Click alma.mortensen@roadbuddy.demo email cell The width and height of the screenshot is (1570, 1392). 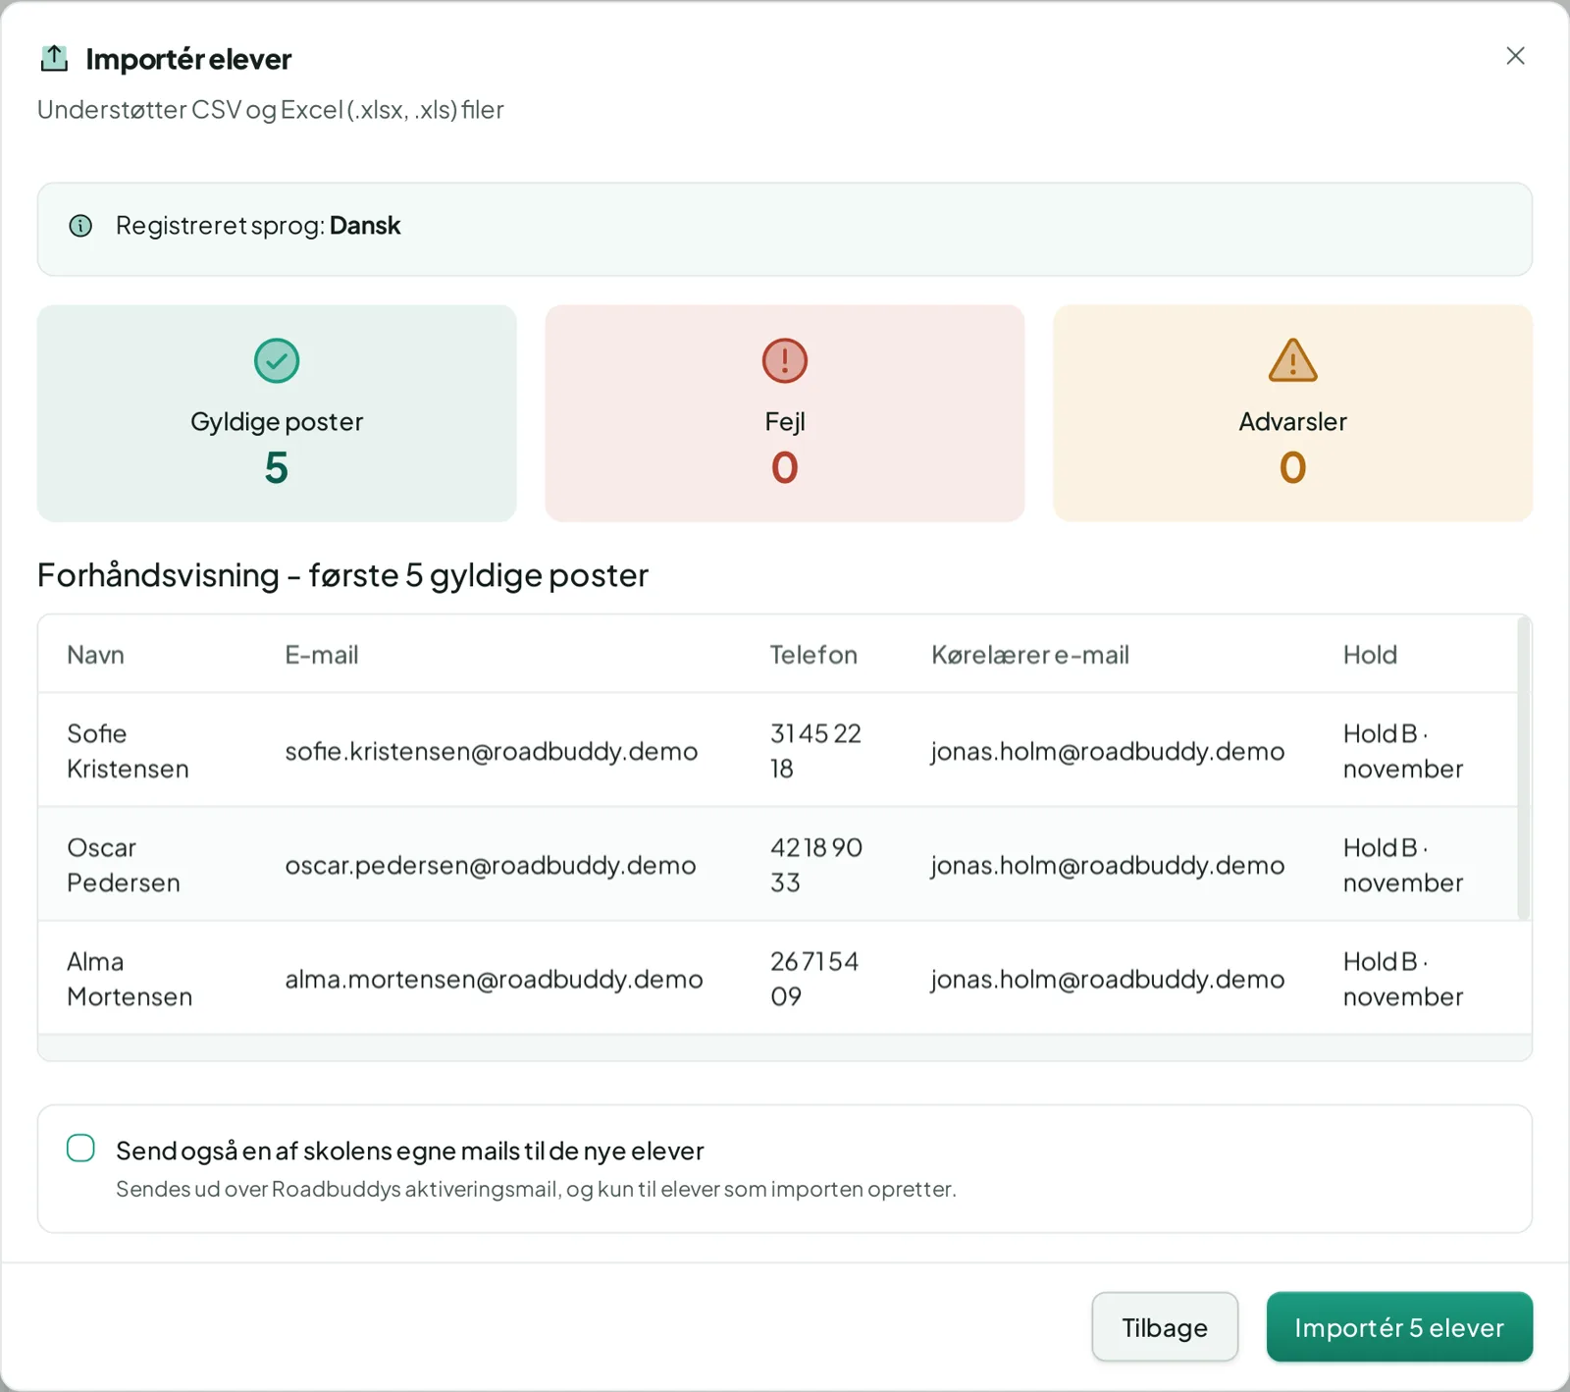click(494, 979)
